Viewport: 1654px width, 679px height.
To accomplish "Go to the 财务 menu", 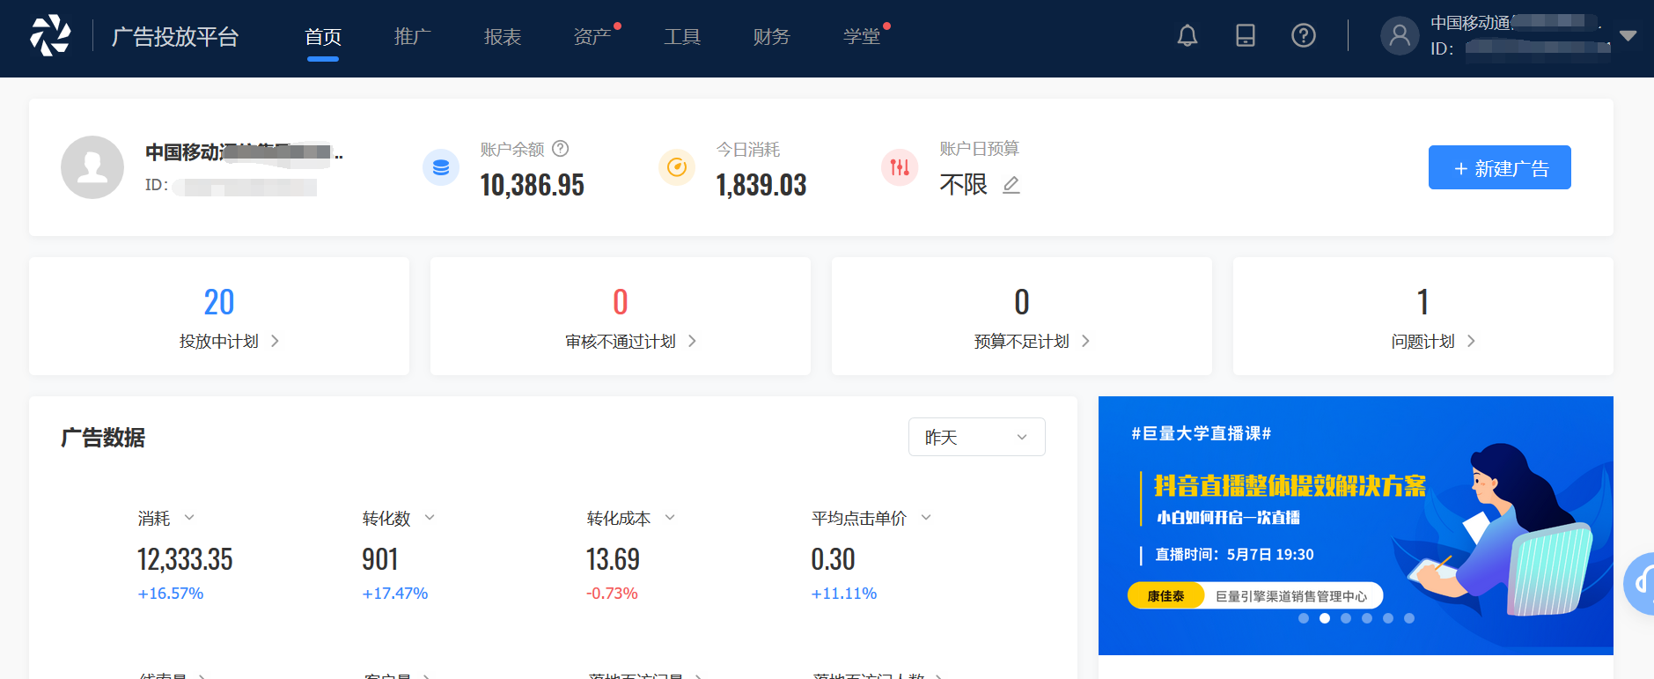I will [x=772, y=37].
